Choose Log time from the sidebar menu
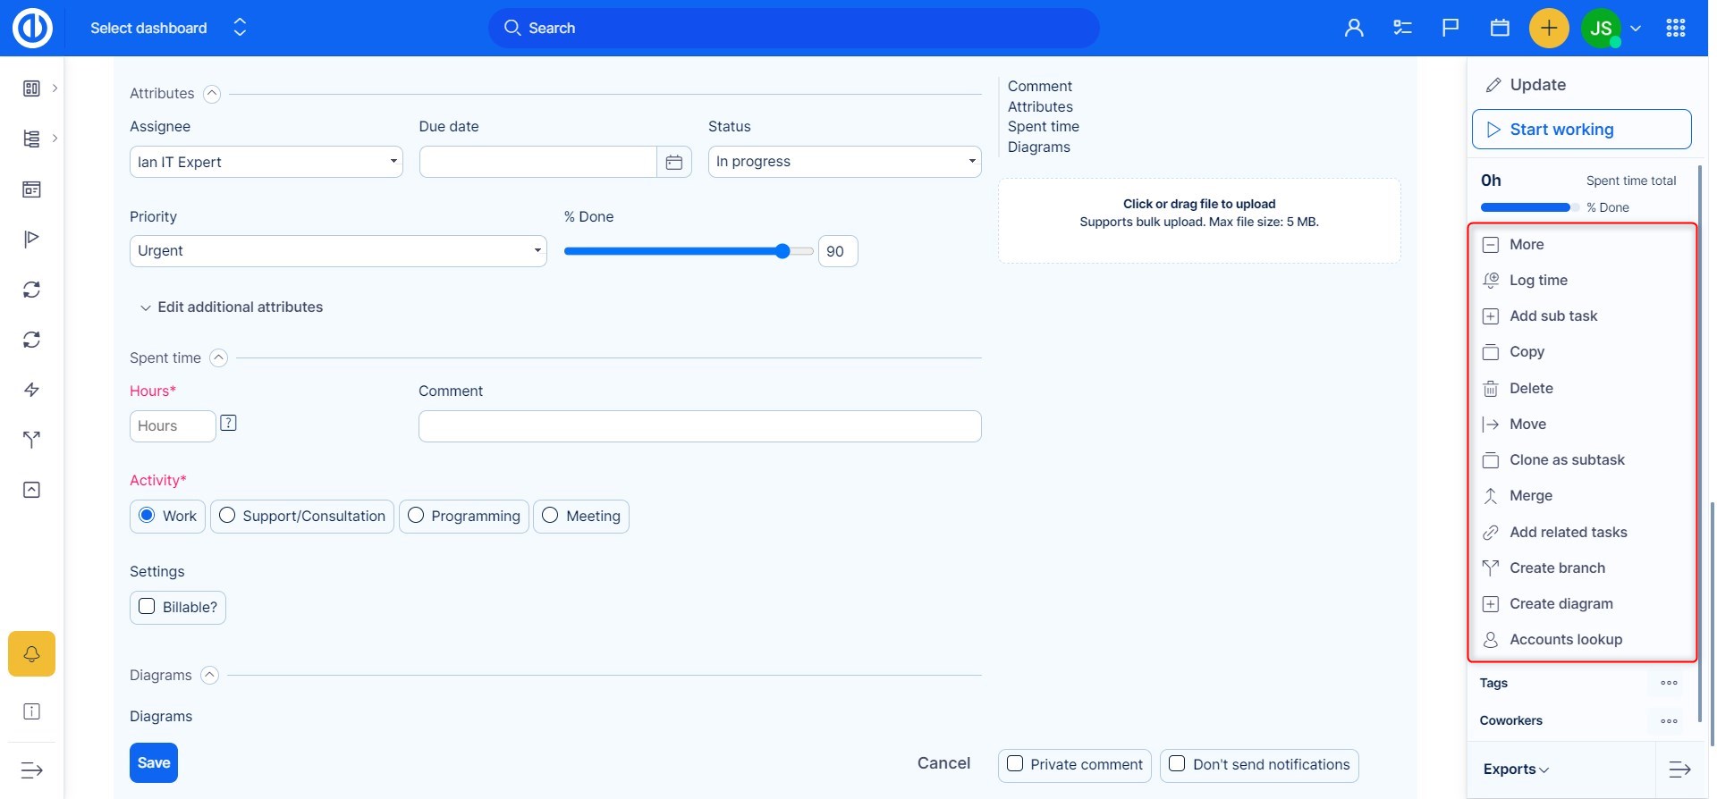The width and height of the screenshot is (1717, 799). (1538, 281)
